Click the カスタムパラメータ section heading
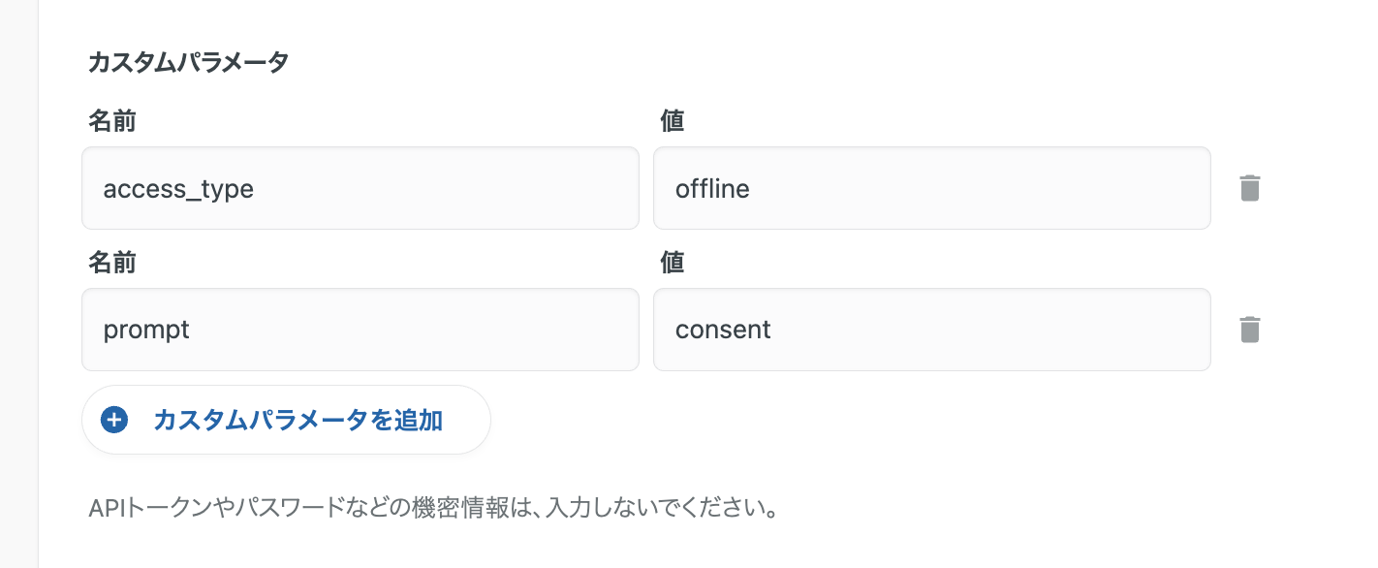1378x568 pixels. pyautogui.click(x=188, y=63)
